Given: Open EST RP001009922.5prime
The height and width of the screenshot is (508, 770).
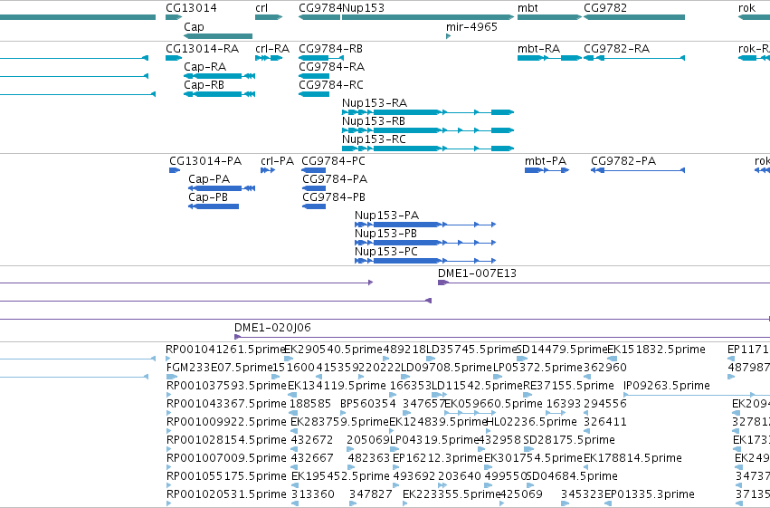Looking at the screenshot, I should click(226, 423).
